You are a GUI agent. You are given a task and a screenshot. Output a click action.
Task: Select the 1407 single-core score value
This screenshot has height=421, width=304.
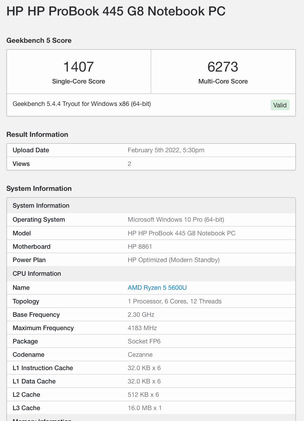tap(79, 67)
